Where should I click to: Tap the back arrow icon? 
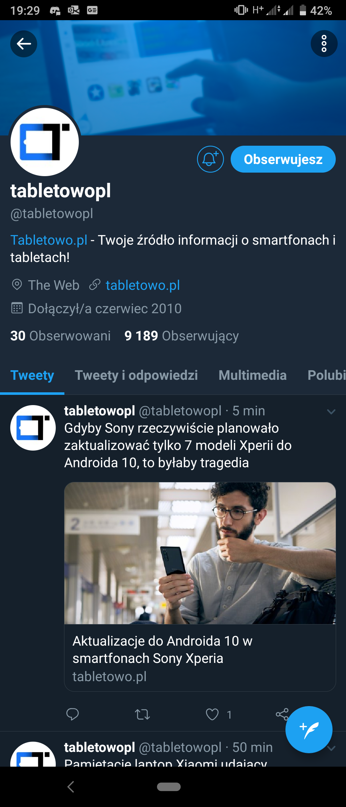click(24, 44)
